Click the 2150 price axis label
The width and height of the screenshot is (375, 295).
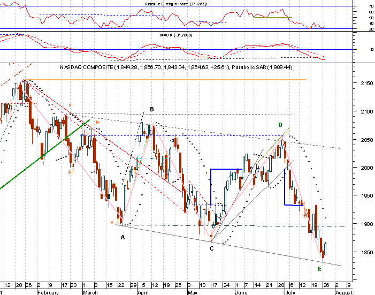366,83
